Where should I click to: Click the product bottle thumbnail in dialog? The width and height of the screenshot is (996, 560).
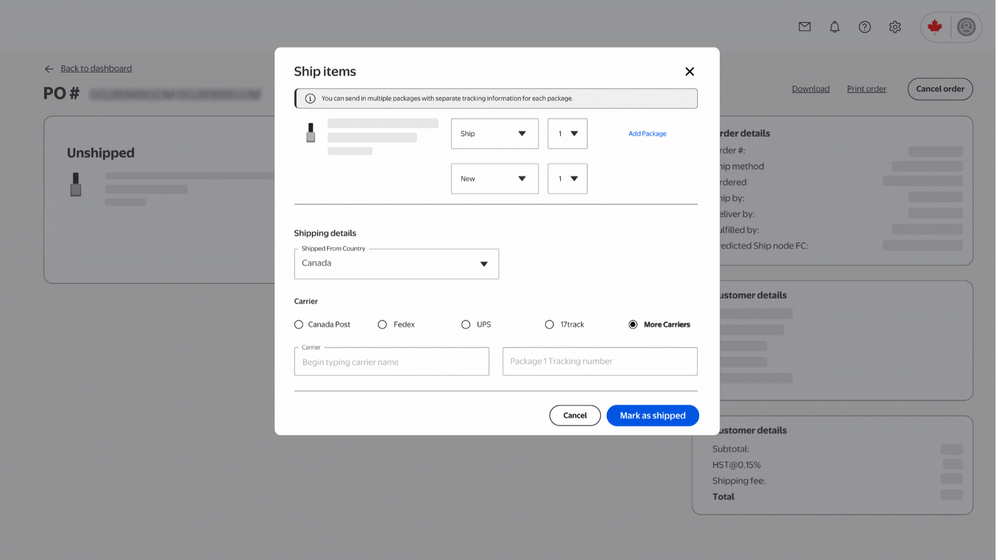(311, 133)
